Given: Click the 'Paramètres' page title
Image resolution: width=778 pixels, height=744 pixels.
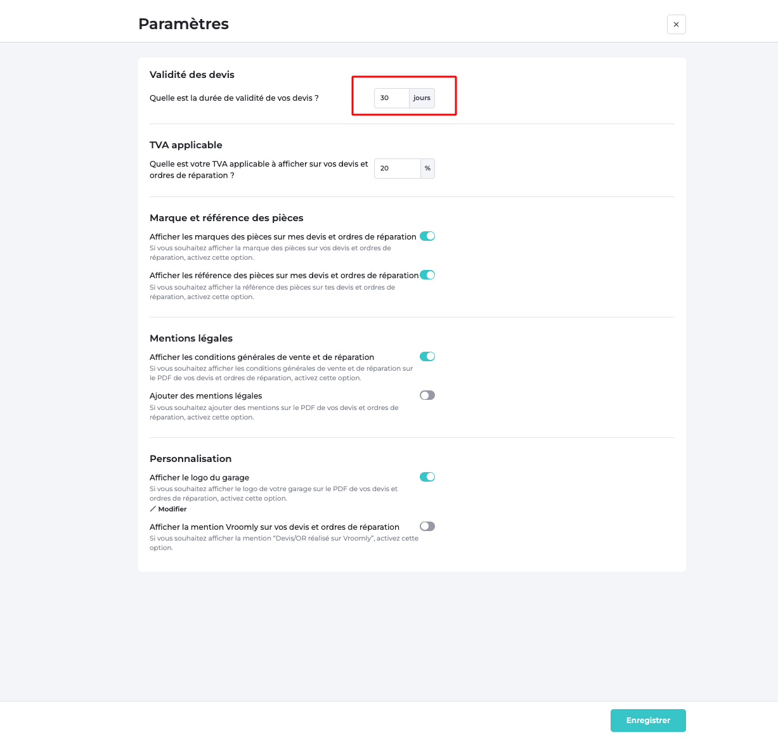Looking at the screenshot, I should click(x=184, y=24).
